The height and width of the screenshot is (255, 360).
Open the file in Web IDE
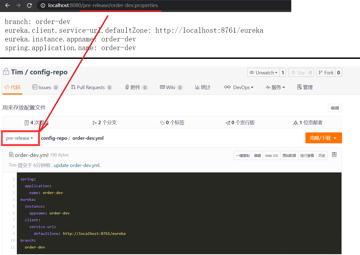point(271,156)
